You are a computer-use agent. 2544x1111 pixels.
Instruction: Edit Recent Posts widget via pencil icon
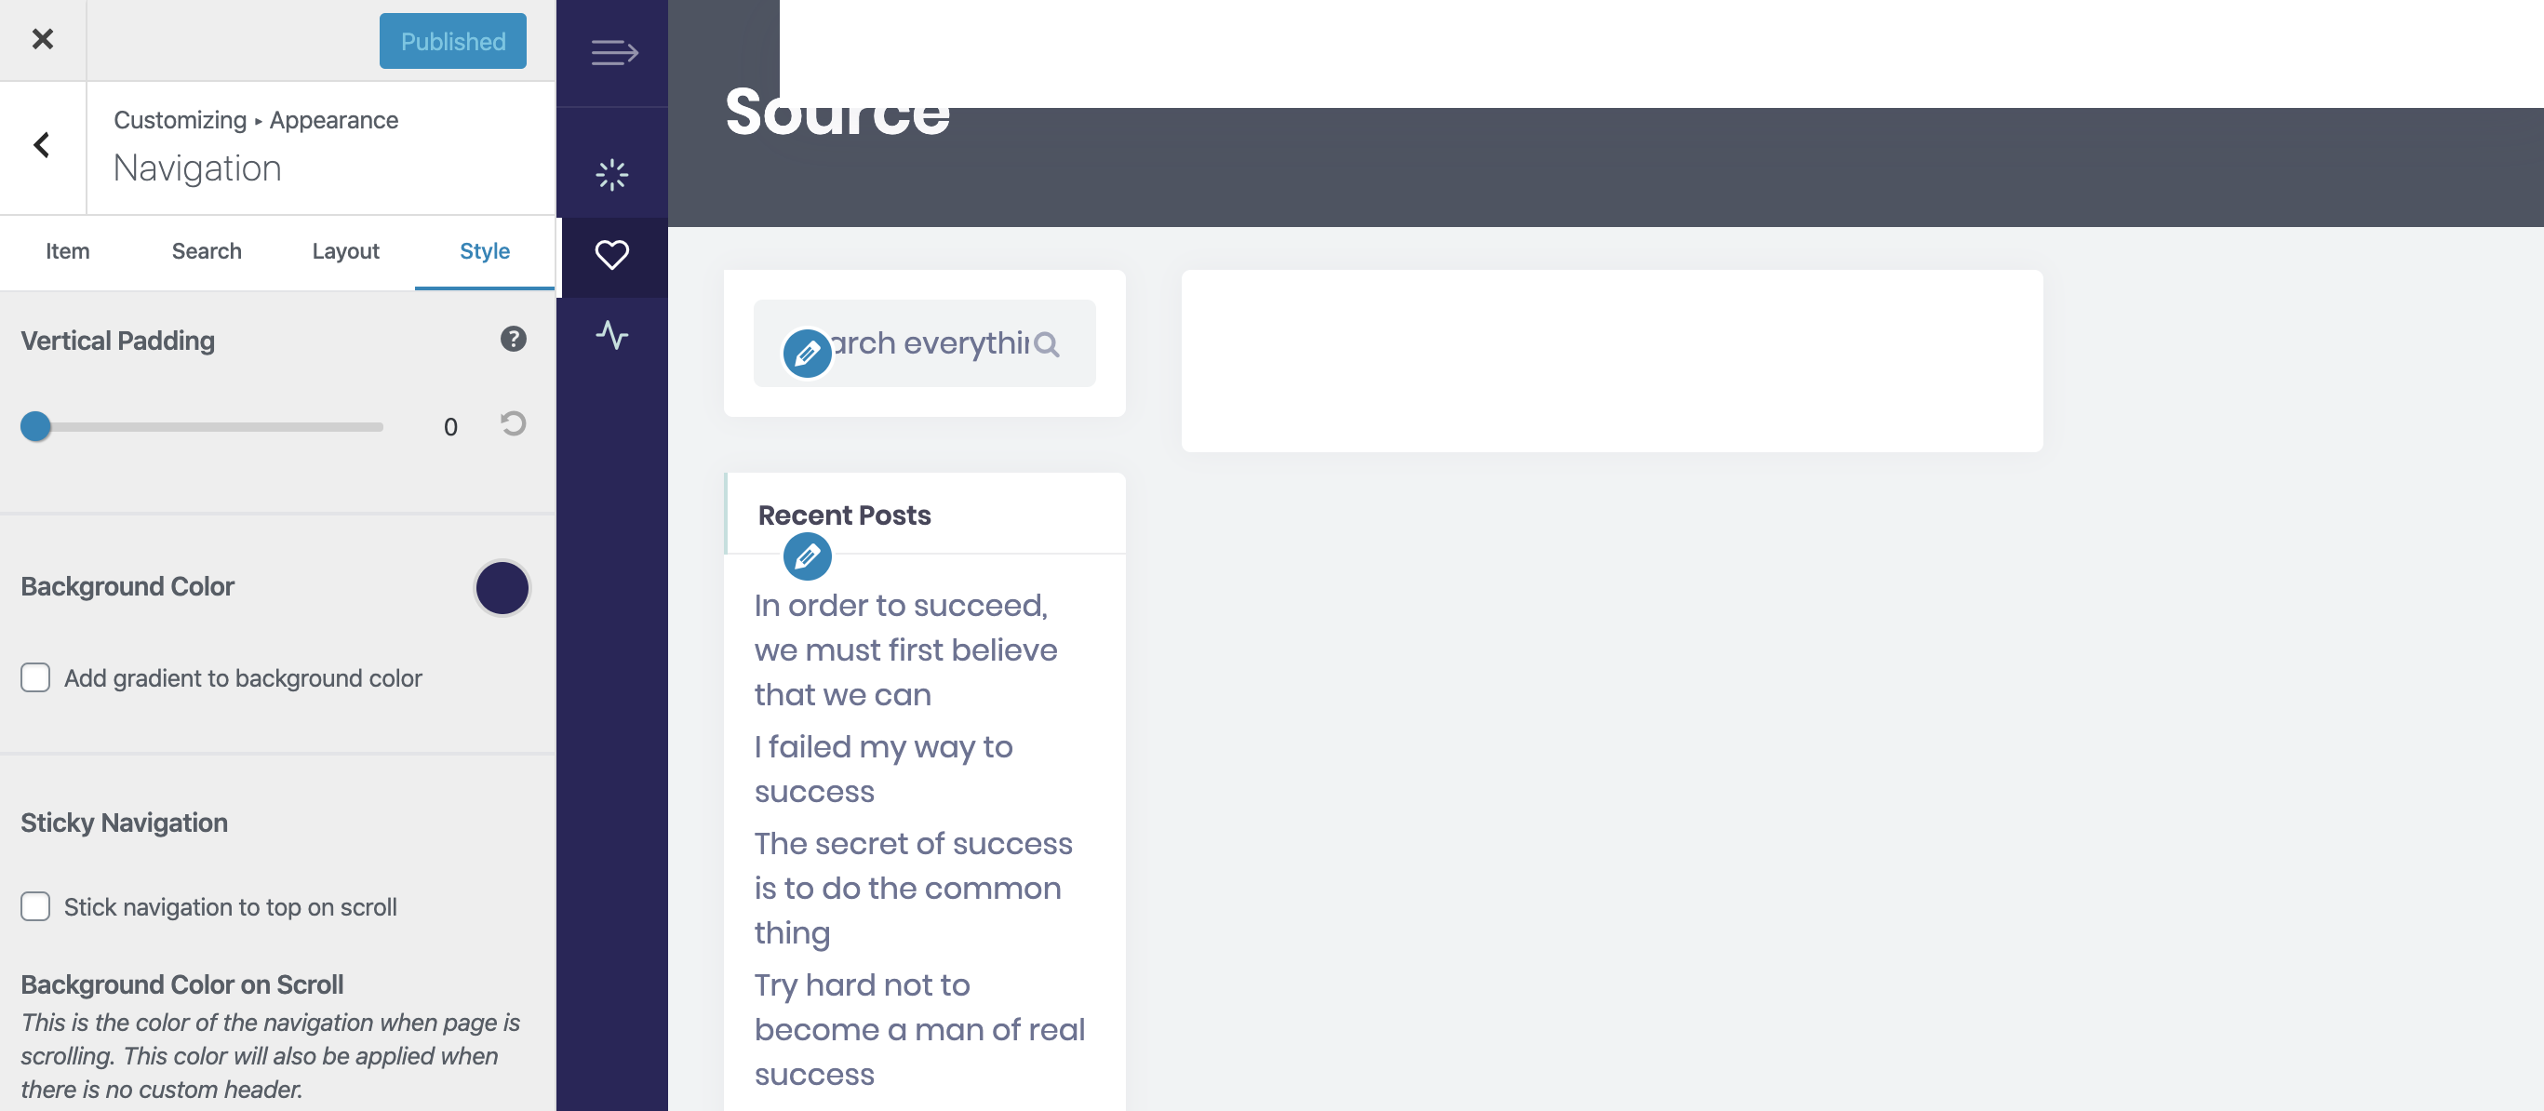point(807,557)
